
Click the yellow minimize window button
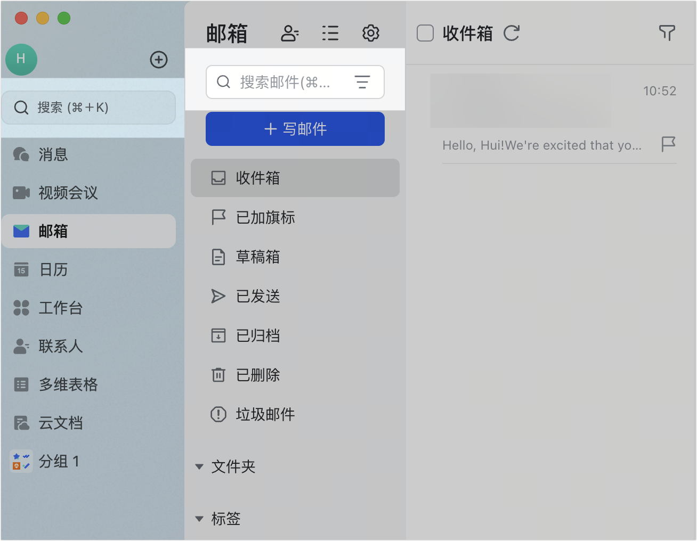coord(43,18)
